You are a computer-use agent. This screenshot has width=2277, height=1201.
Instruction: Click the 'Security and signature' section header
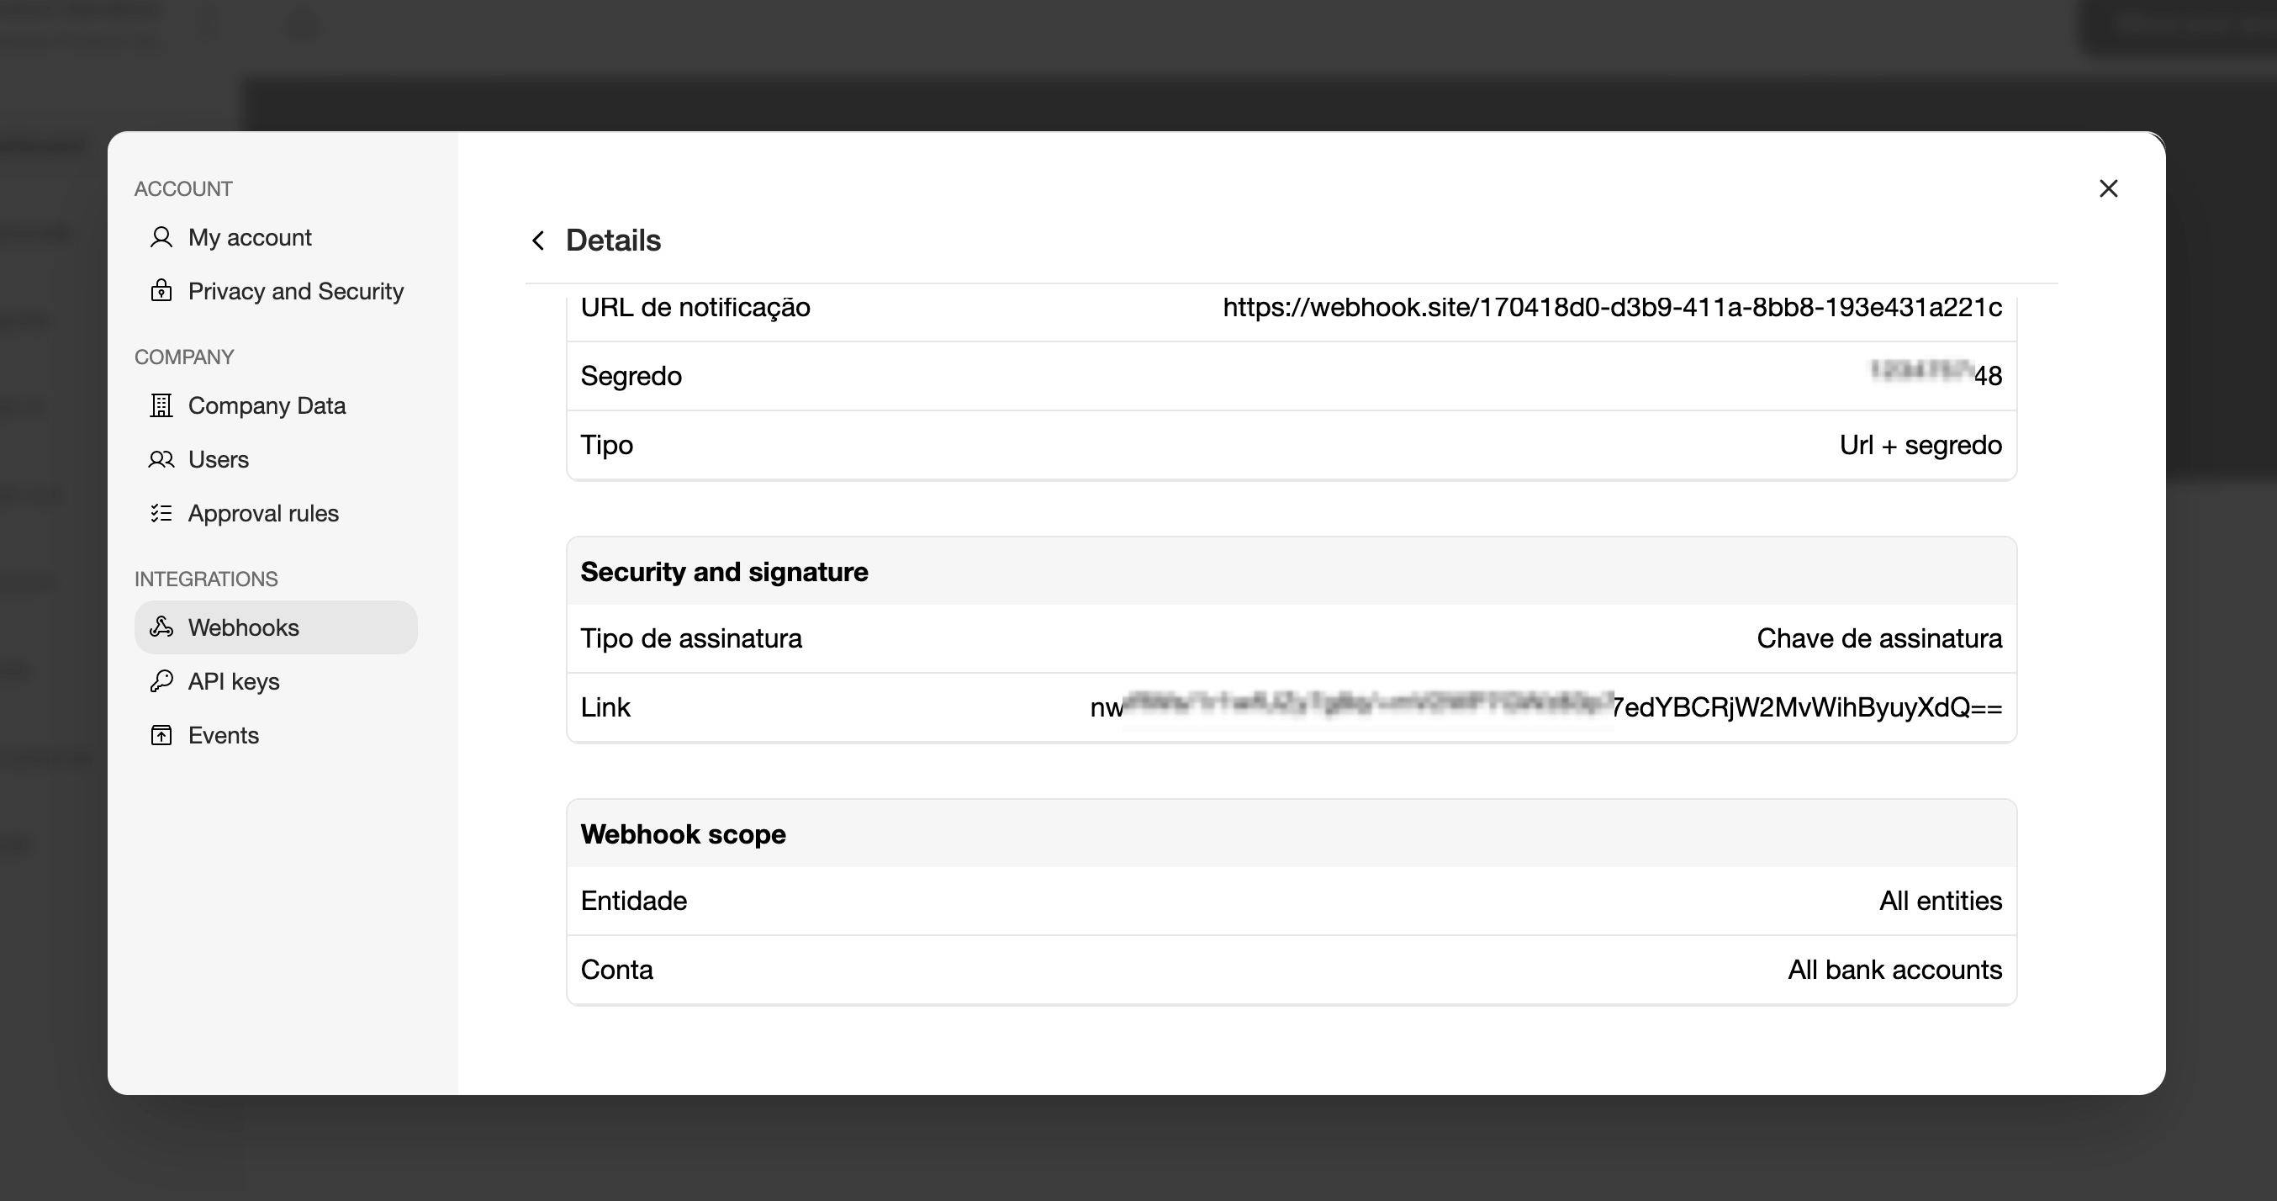724,571
